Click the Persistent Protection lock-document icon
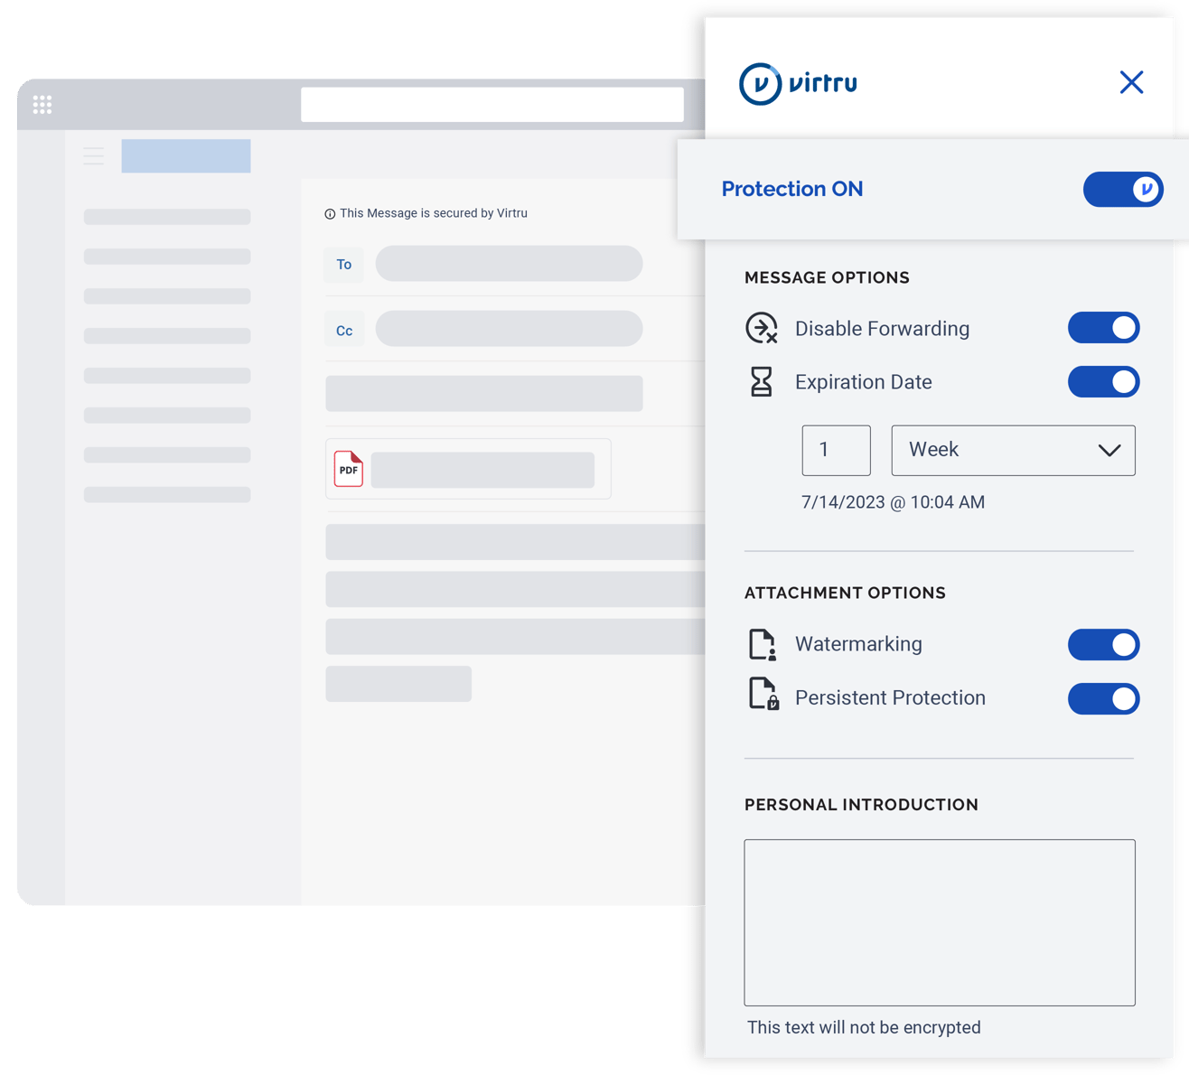The height and width of the screenshot is (1075, 1189). [x=762, y=697]
